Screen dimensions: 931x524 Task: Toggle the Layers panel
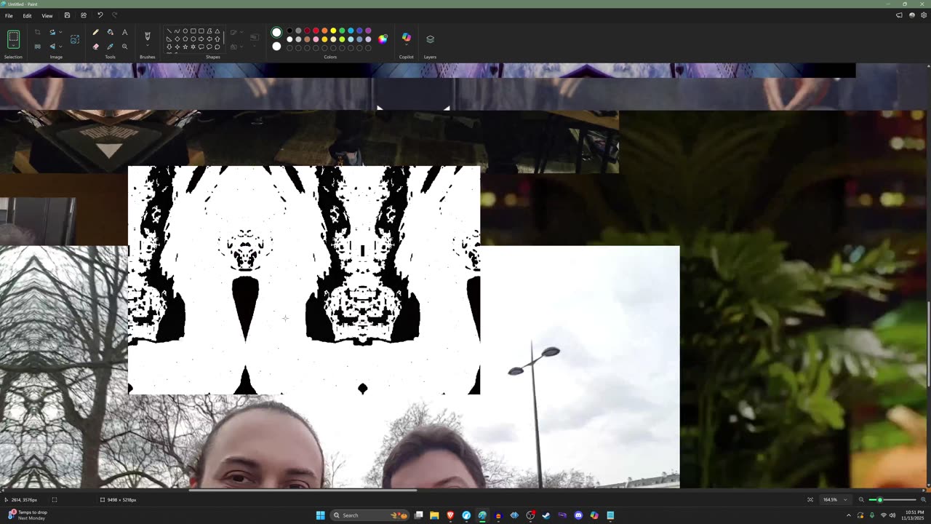pos(430,39)
